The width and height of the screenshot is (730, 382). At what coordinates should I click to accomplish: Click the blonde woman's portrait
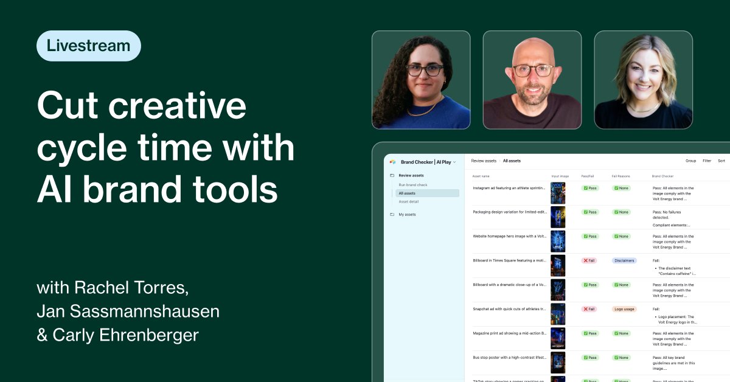pos(644,80)
